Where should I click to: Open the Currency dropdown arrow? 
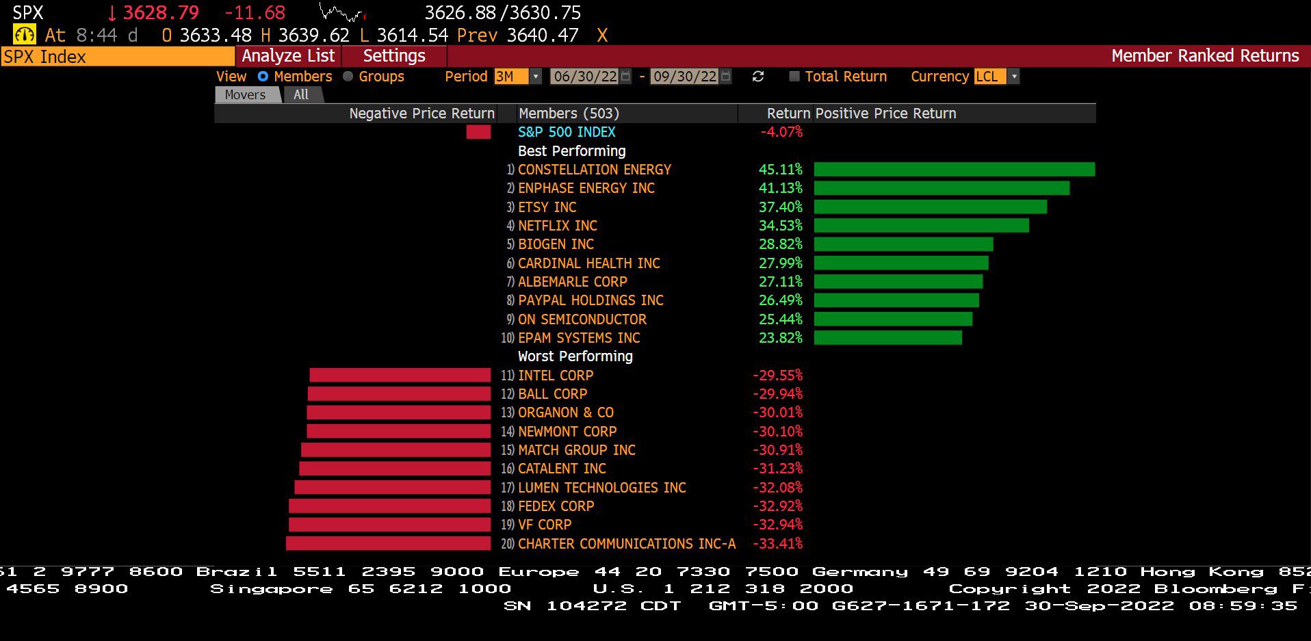pos(1014,77)
